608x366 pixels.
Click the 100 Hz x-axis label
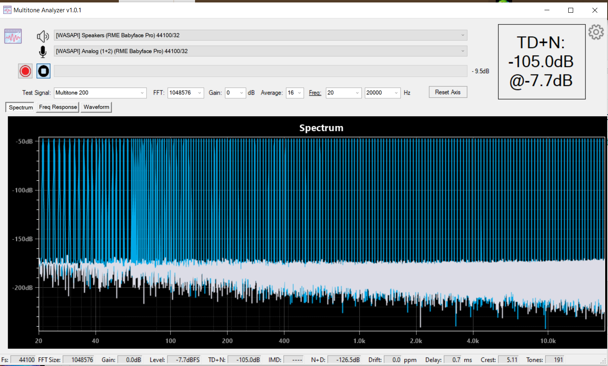coord(170,341)
